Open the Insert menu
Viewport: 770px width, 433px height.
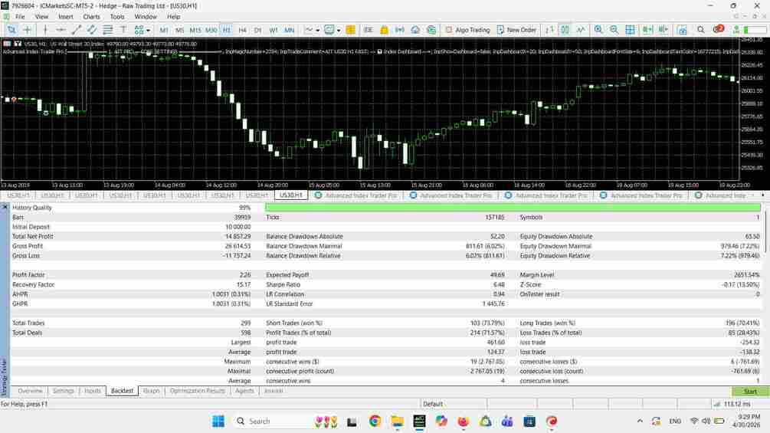[x=65, y=17]
